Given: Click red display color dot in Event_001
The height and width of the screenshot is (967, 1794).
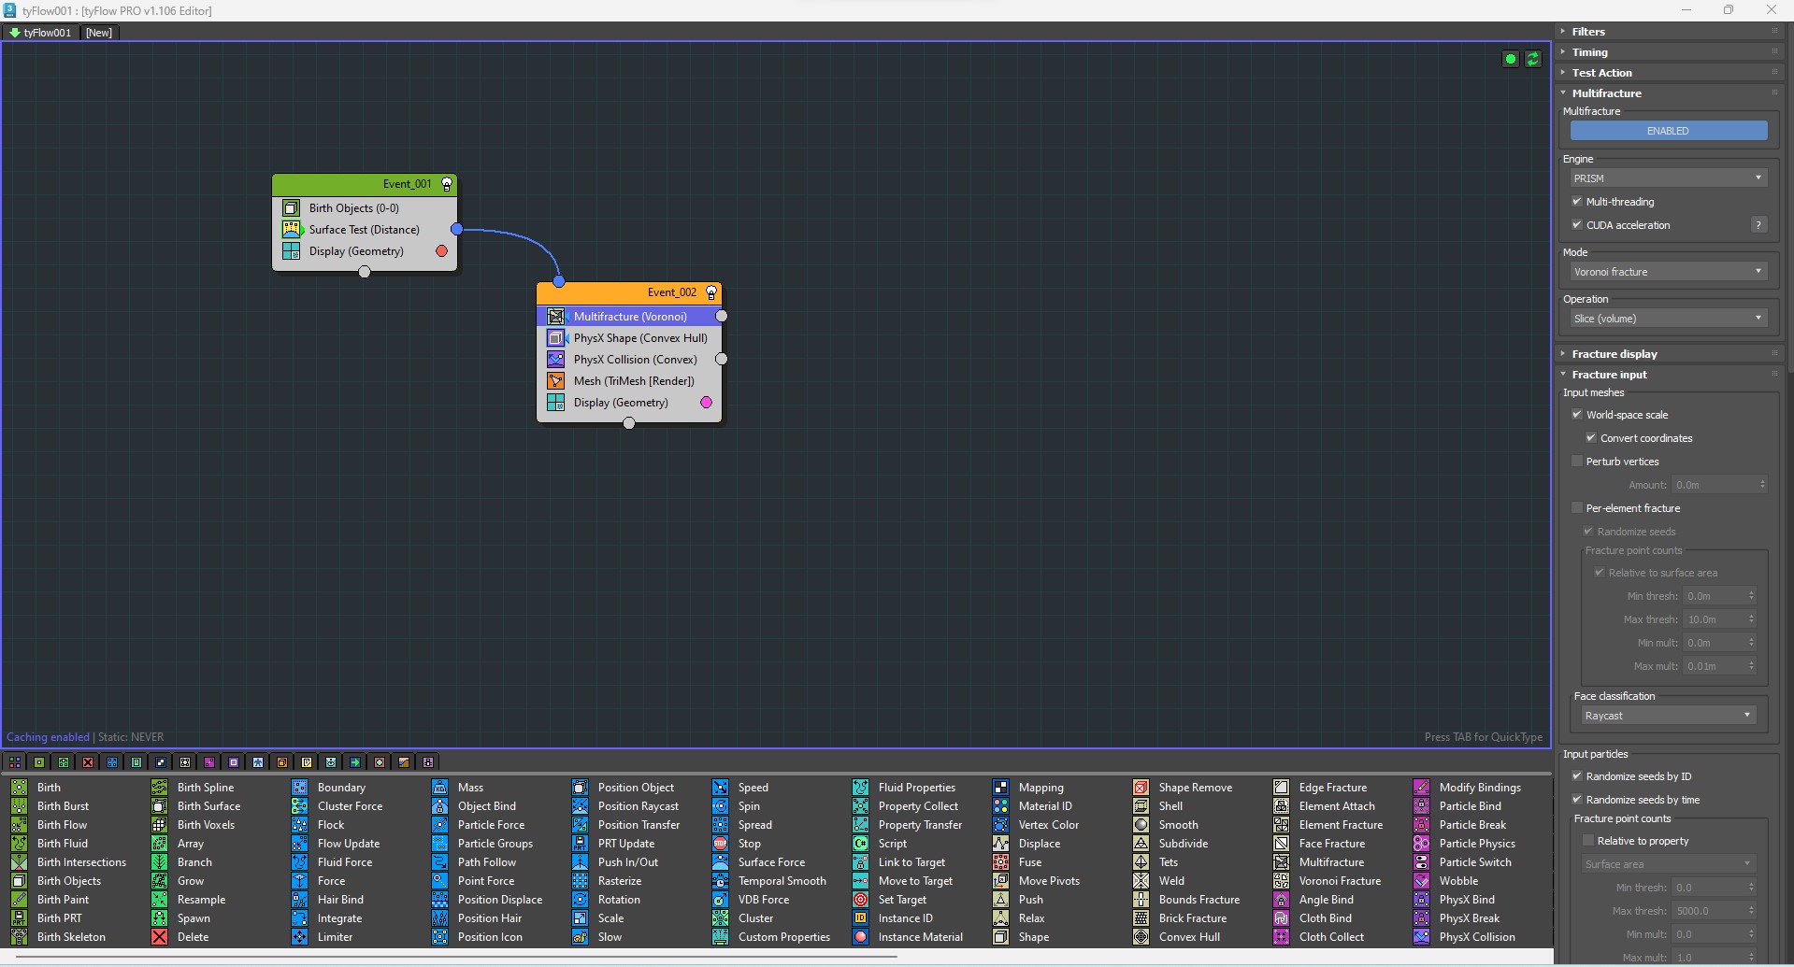Looking at the screenshot, I should click(442, 251).
